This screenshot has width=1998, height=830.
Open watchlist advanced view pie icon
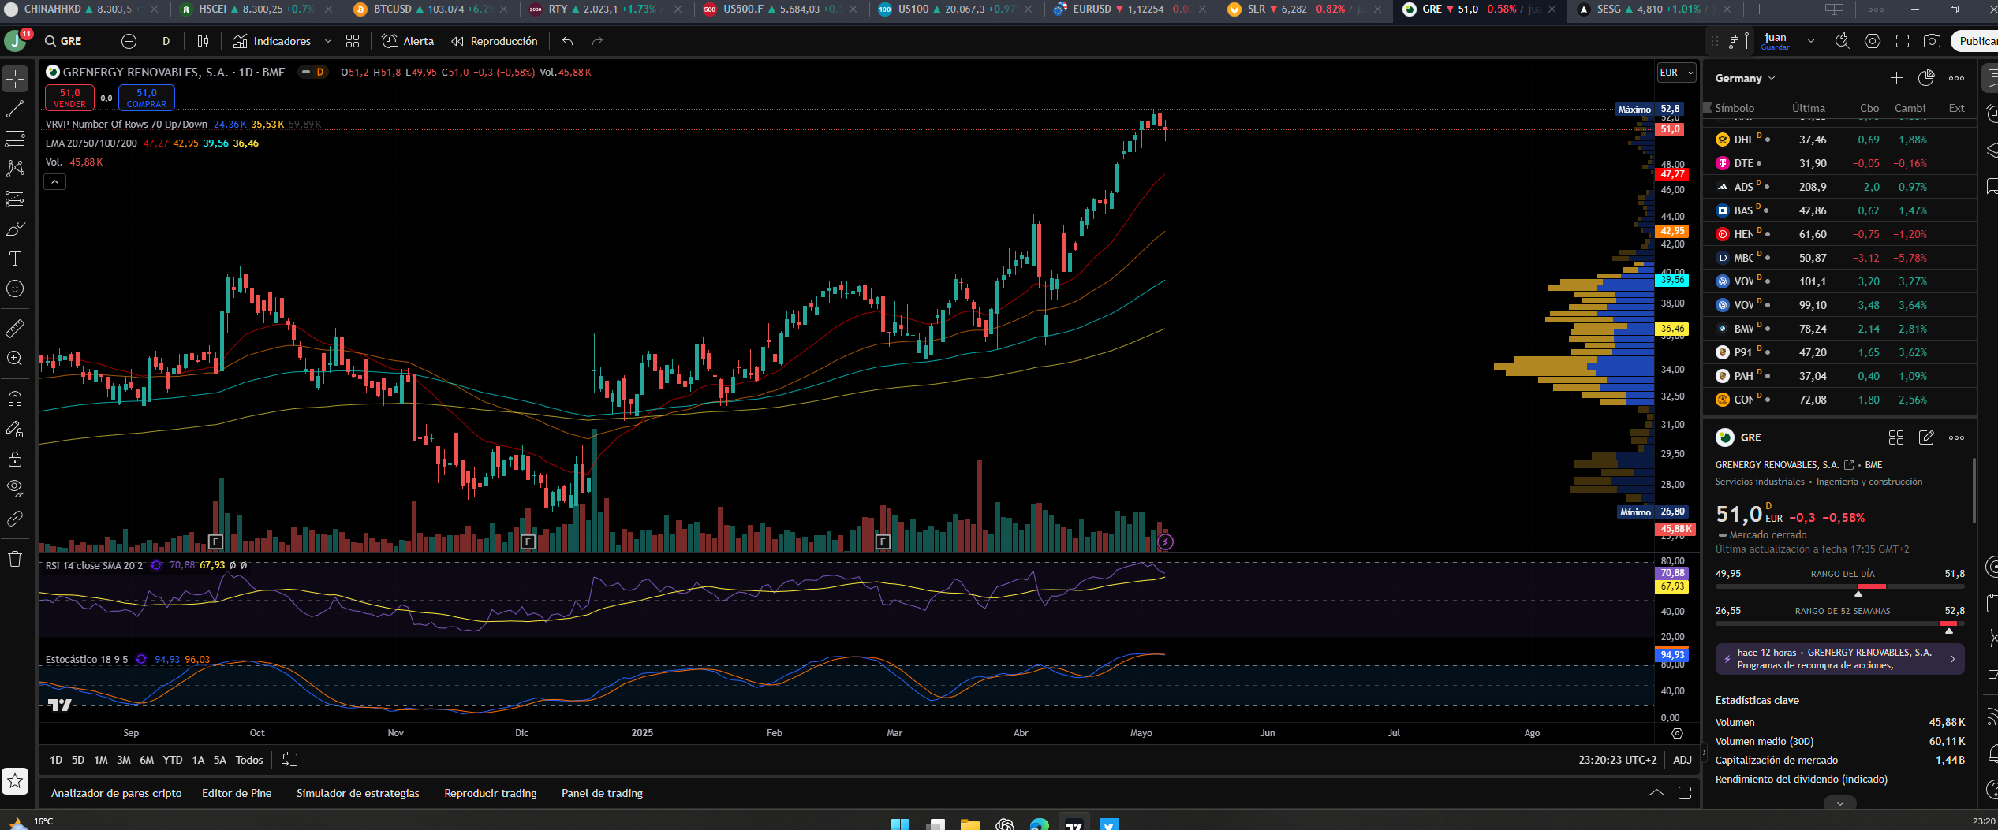1926,78
